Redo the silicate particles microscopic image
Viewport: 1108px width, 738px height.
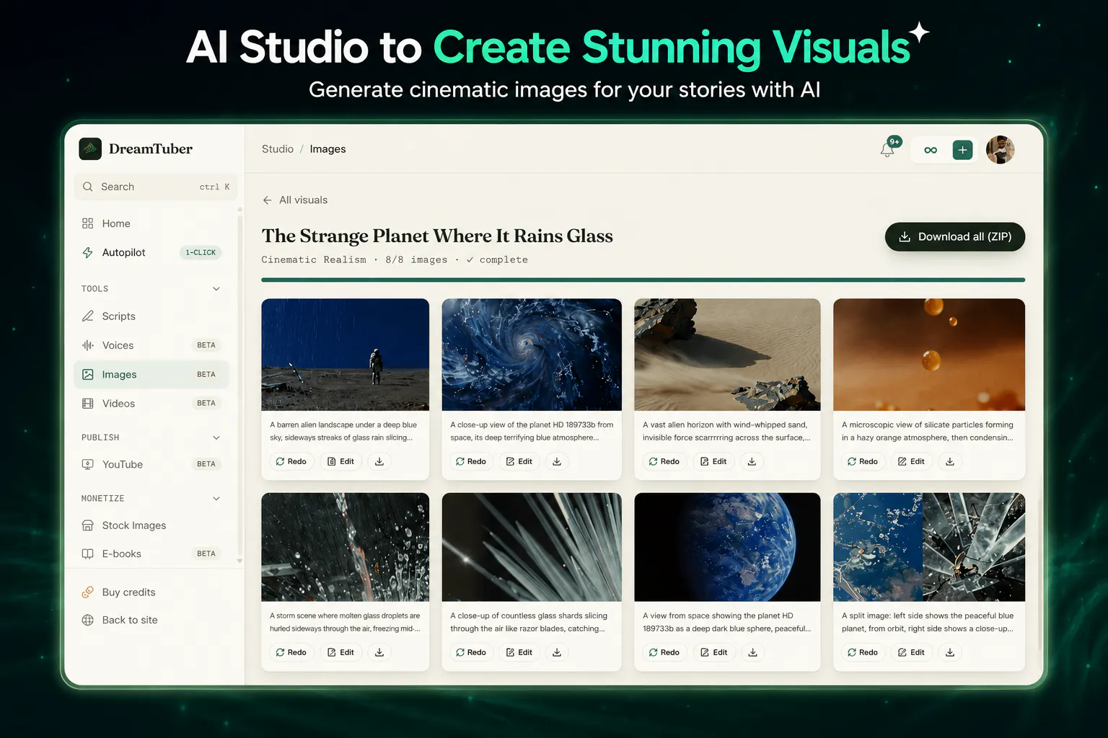(862, 461)
